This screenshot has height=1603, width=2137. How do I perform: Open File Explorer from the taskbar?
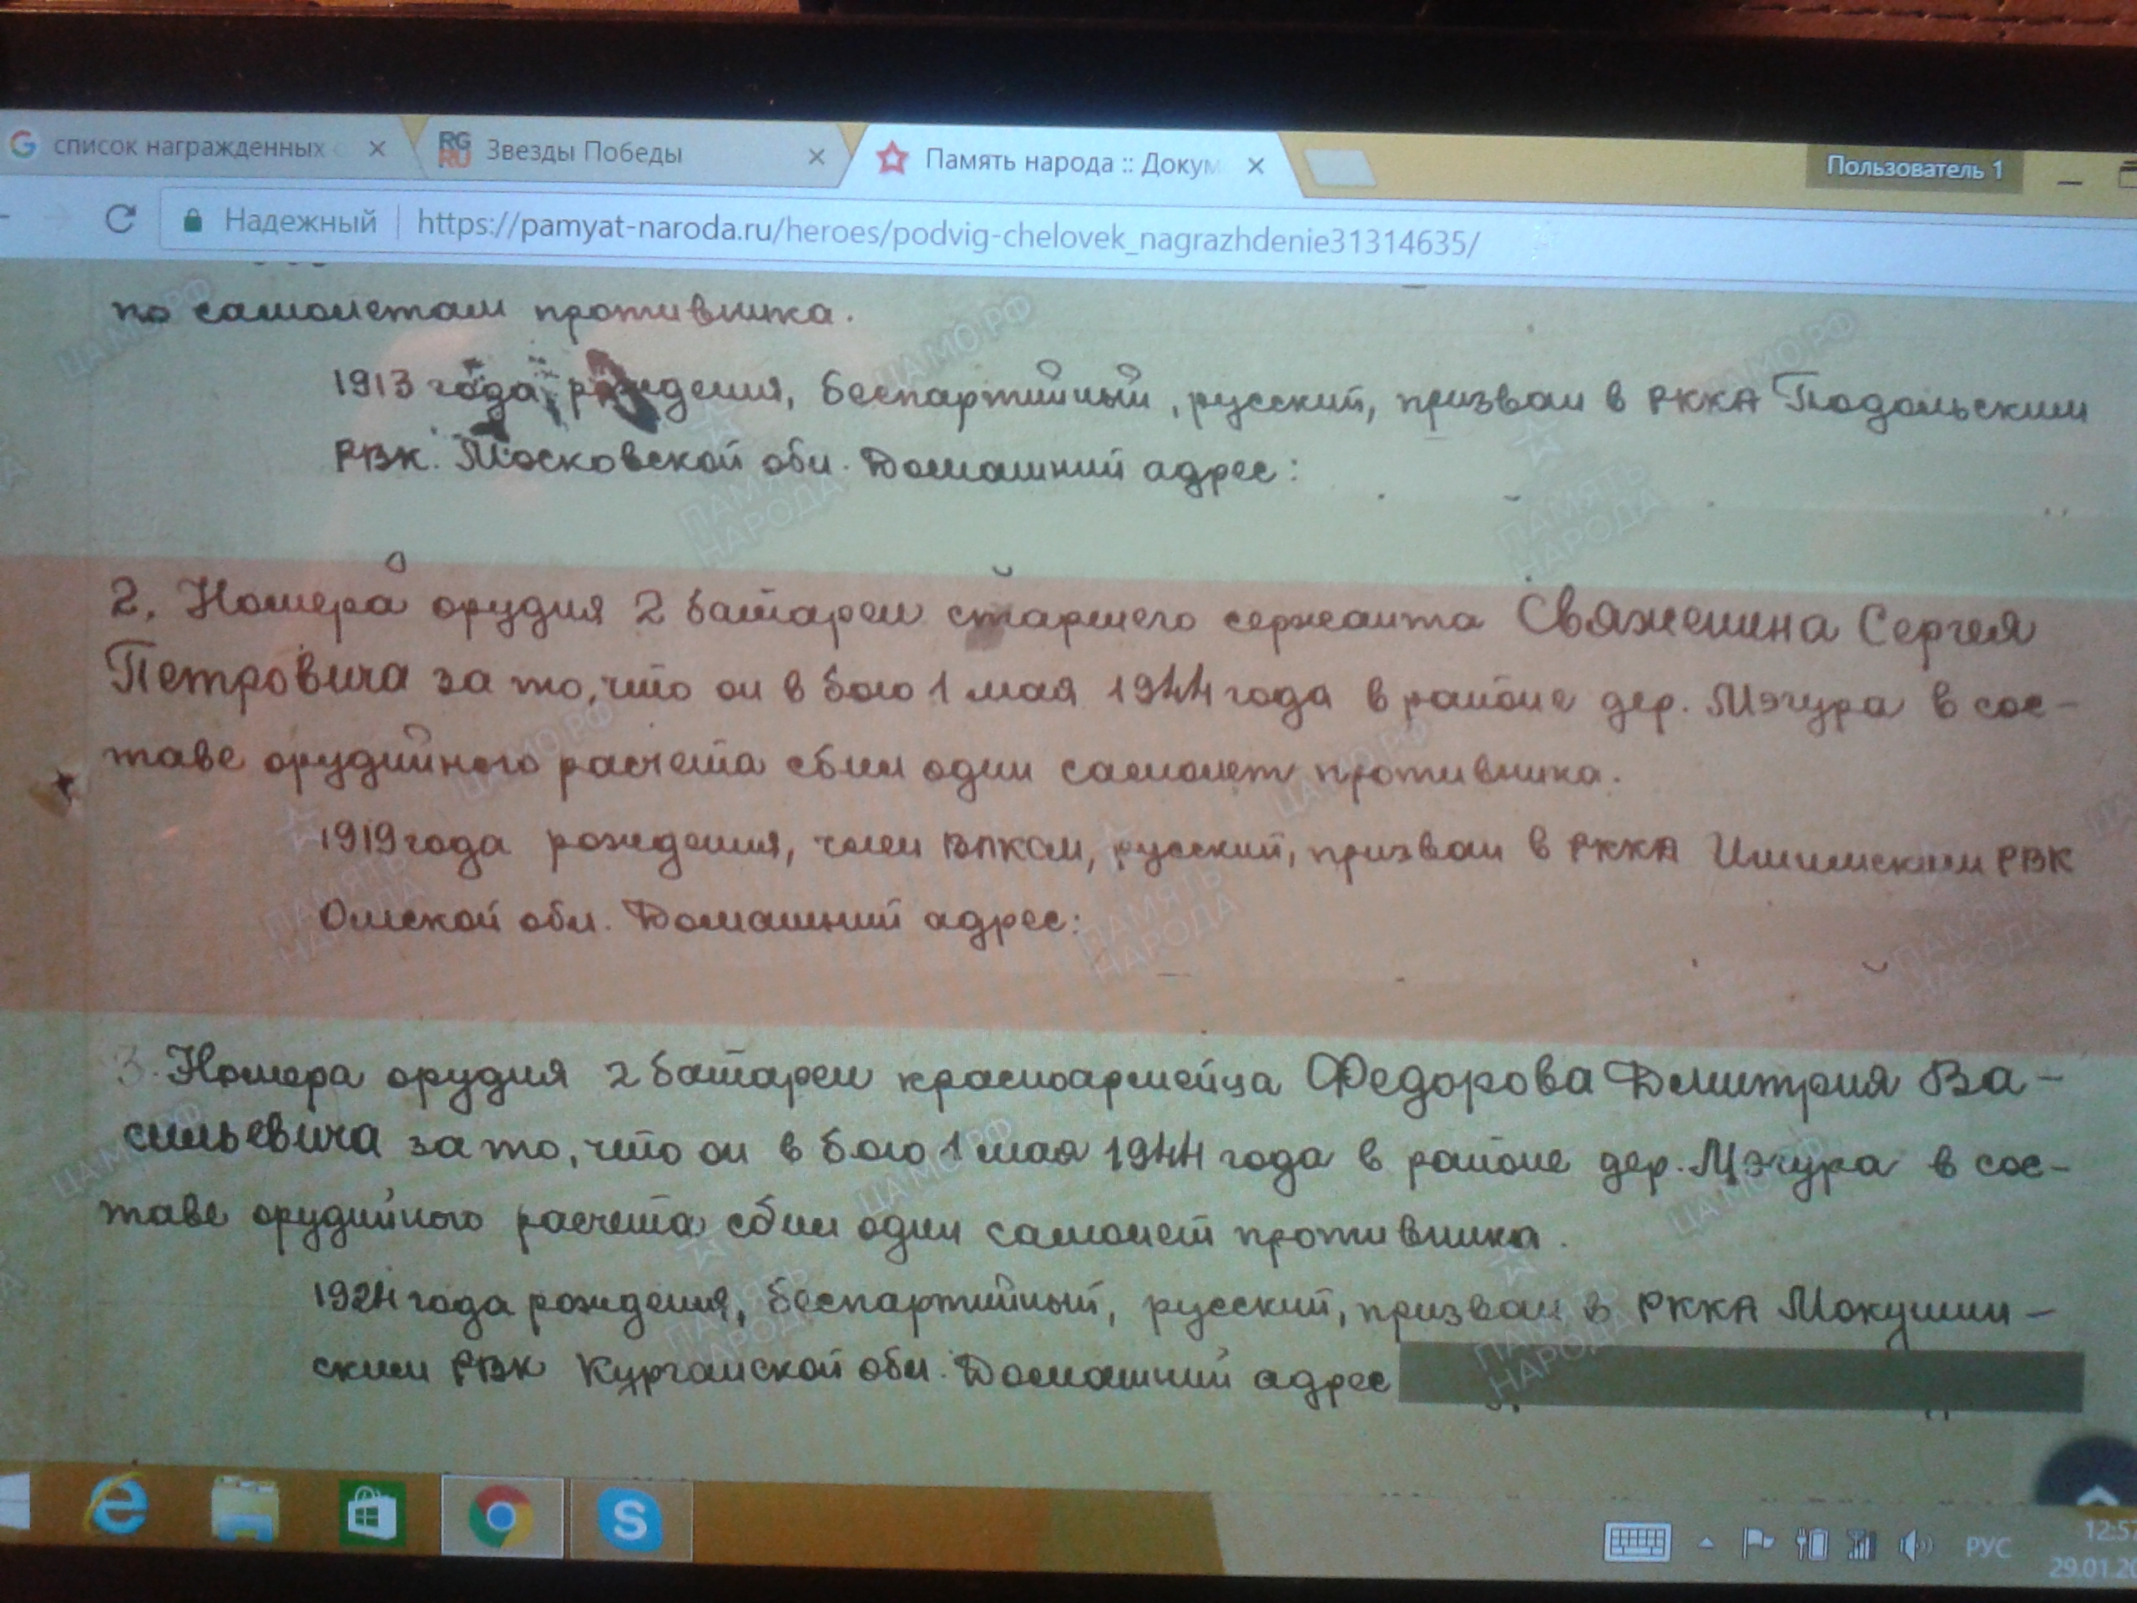pyautogui.click(x=245, y=1510)
